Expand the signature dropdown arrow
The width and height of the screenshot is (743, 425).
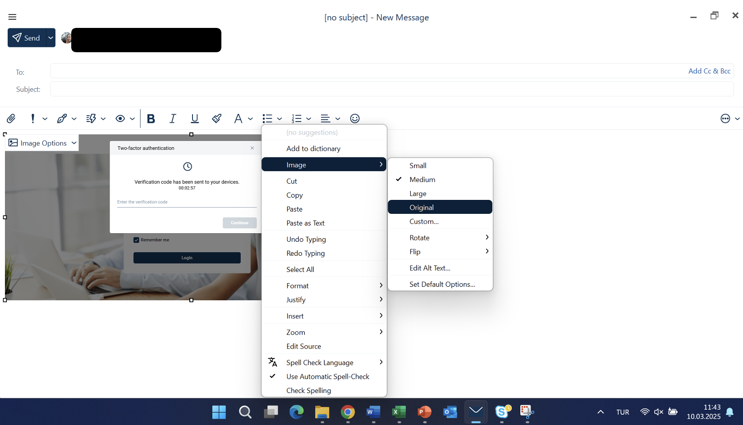click(74, 119)
